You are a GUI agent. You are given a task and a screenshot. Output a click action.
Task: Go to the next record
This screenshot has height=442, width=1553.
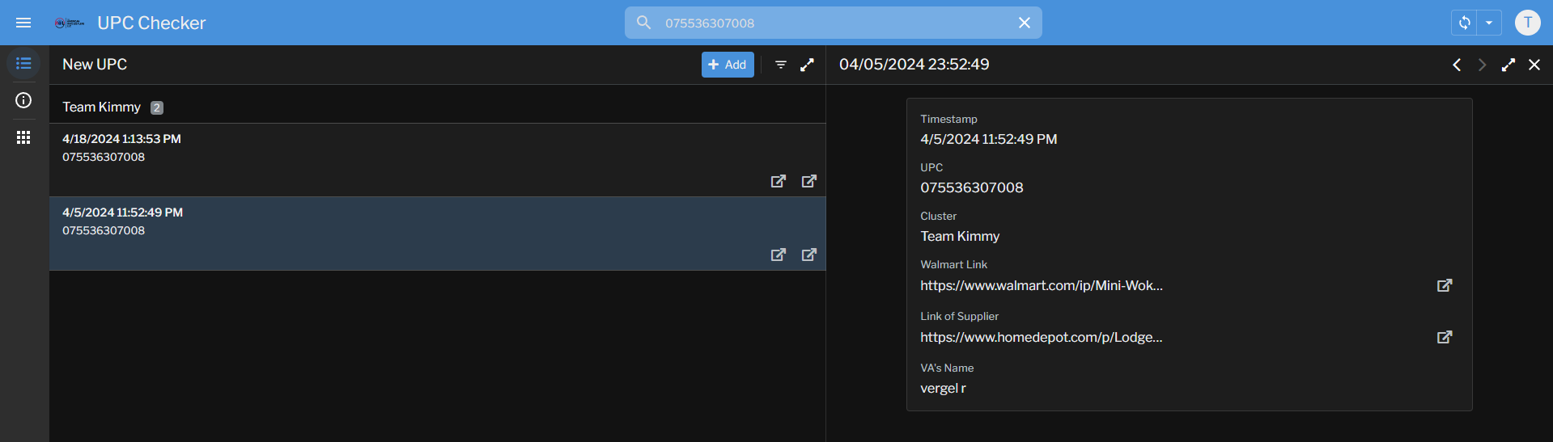point(1483,65)
